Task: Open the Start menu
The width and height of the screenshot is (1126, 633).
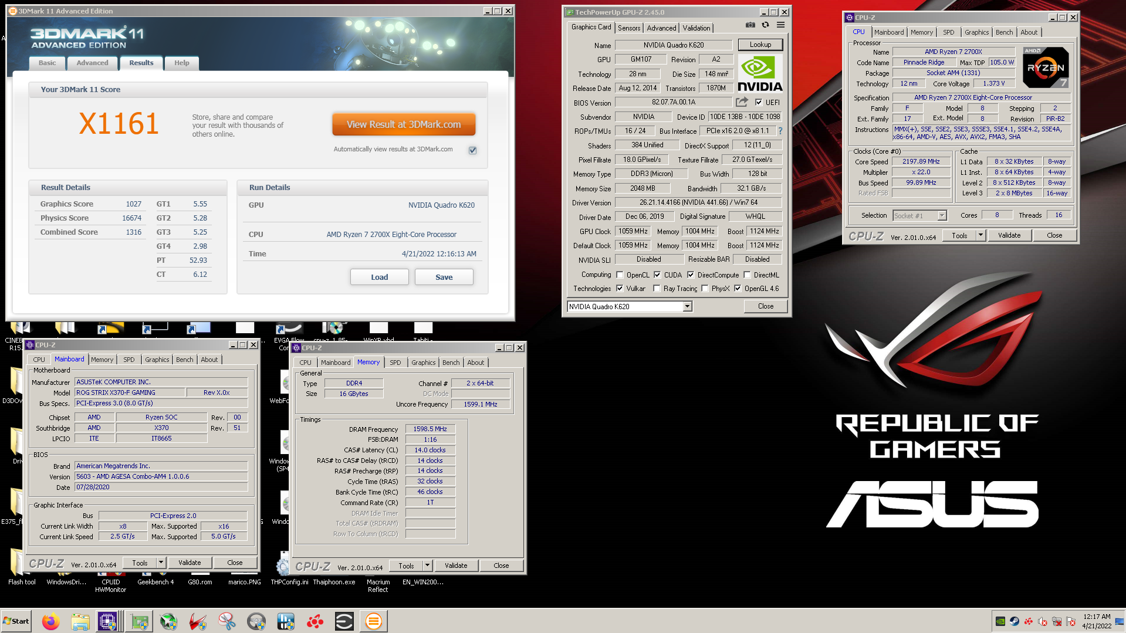Action: [x=16, y=621]
